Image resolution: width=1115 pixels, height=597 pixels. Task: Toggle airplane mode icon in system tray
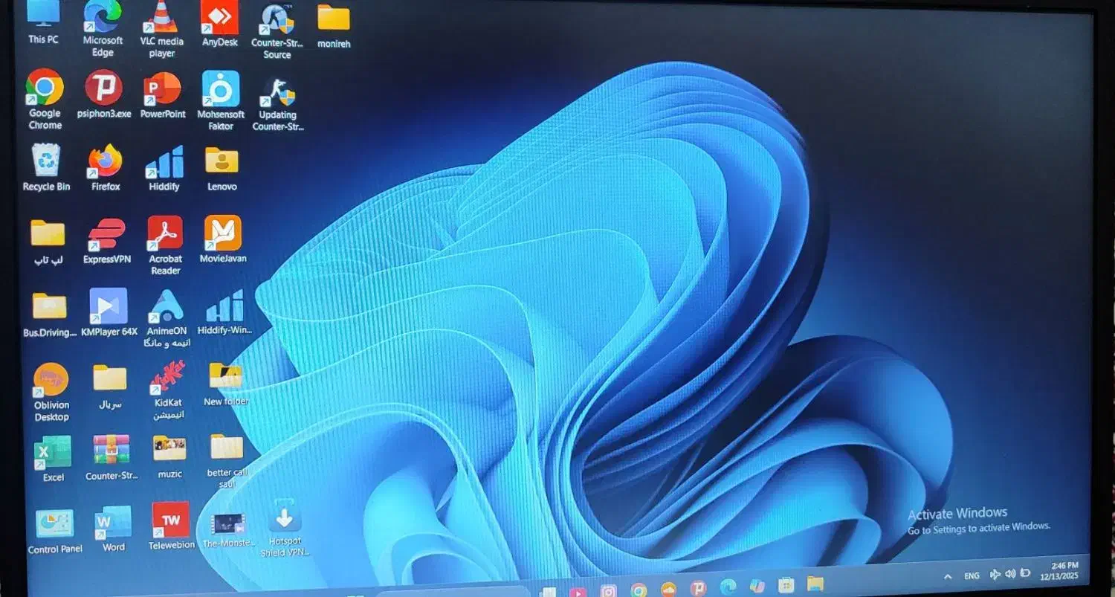tap(995, 574)
